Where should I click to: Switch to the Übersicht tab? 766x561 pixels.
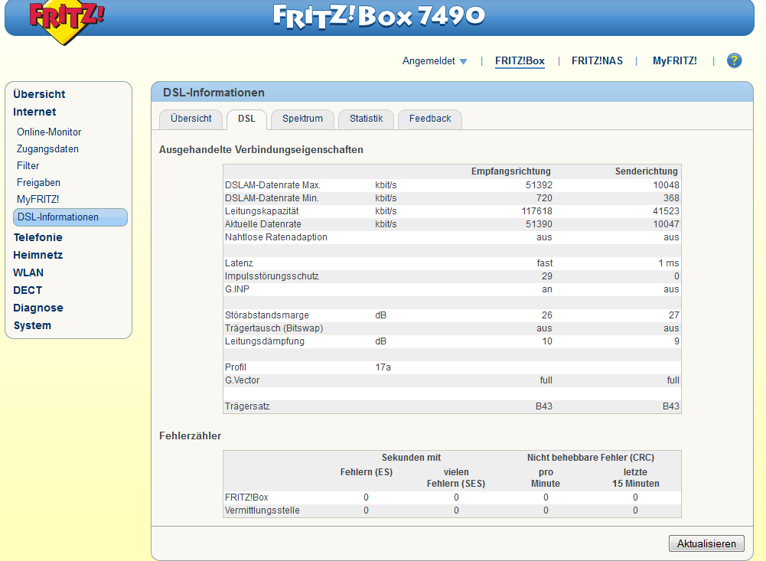click(x=191, y=119)
